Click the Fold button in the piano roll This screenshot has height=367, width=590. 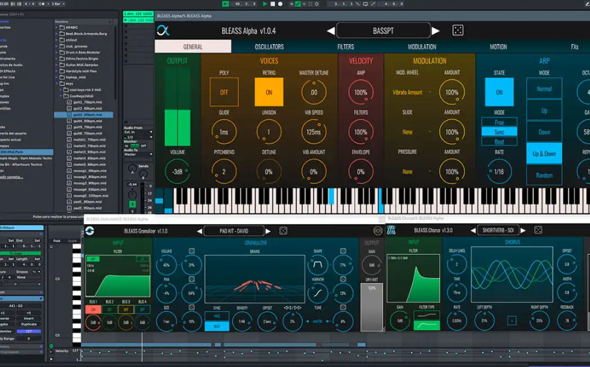(57, 241)
